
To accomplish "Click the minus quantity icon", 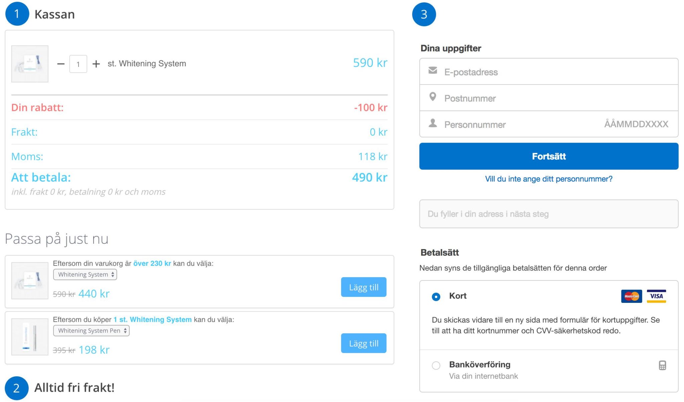I will click(x=61, y=64).
